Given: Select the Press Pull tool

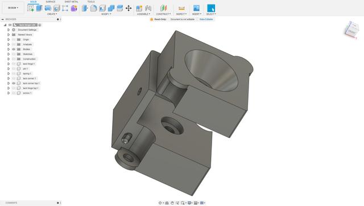Looking at the screenshot, I should tap(85, 8).
